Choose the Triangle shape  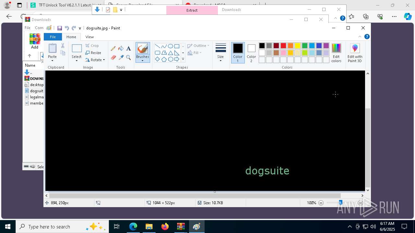(170, 53)
